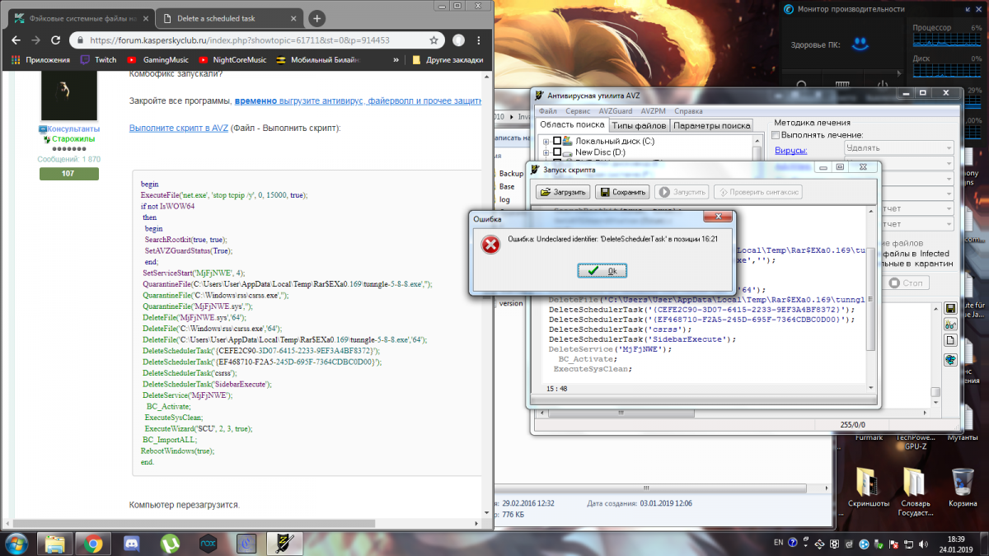This screenshot has height=556, width=989.
Task: Click the Сохранить (save) script button
Action: pos(622,192)
